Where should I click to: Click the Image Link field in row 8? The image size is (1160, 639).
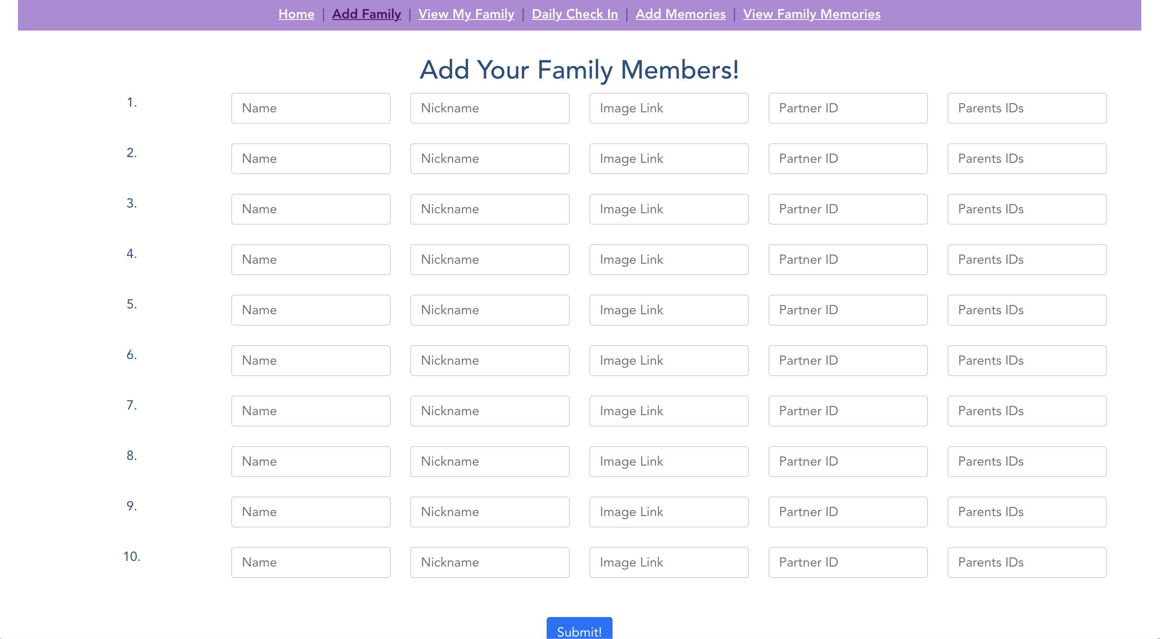click(669, 461)
